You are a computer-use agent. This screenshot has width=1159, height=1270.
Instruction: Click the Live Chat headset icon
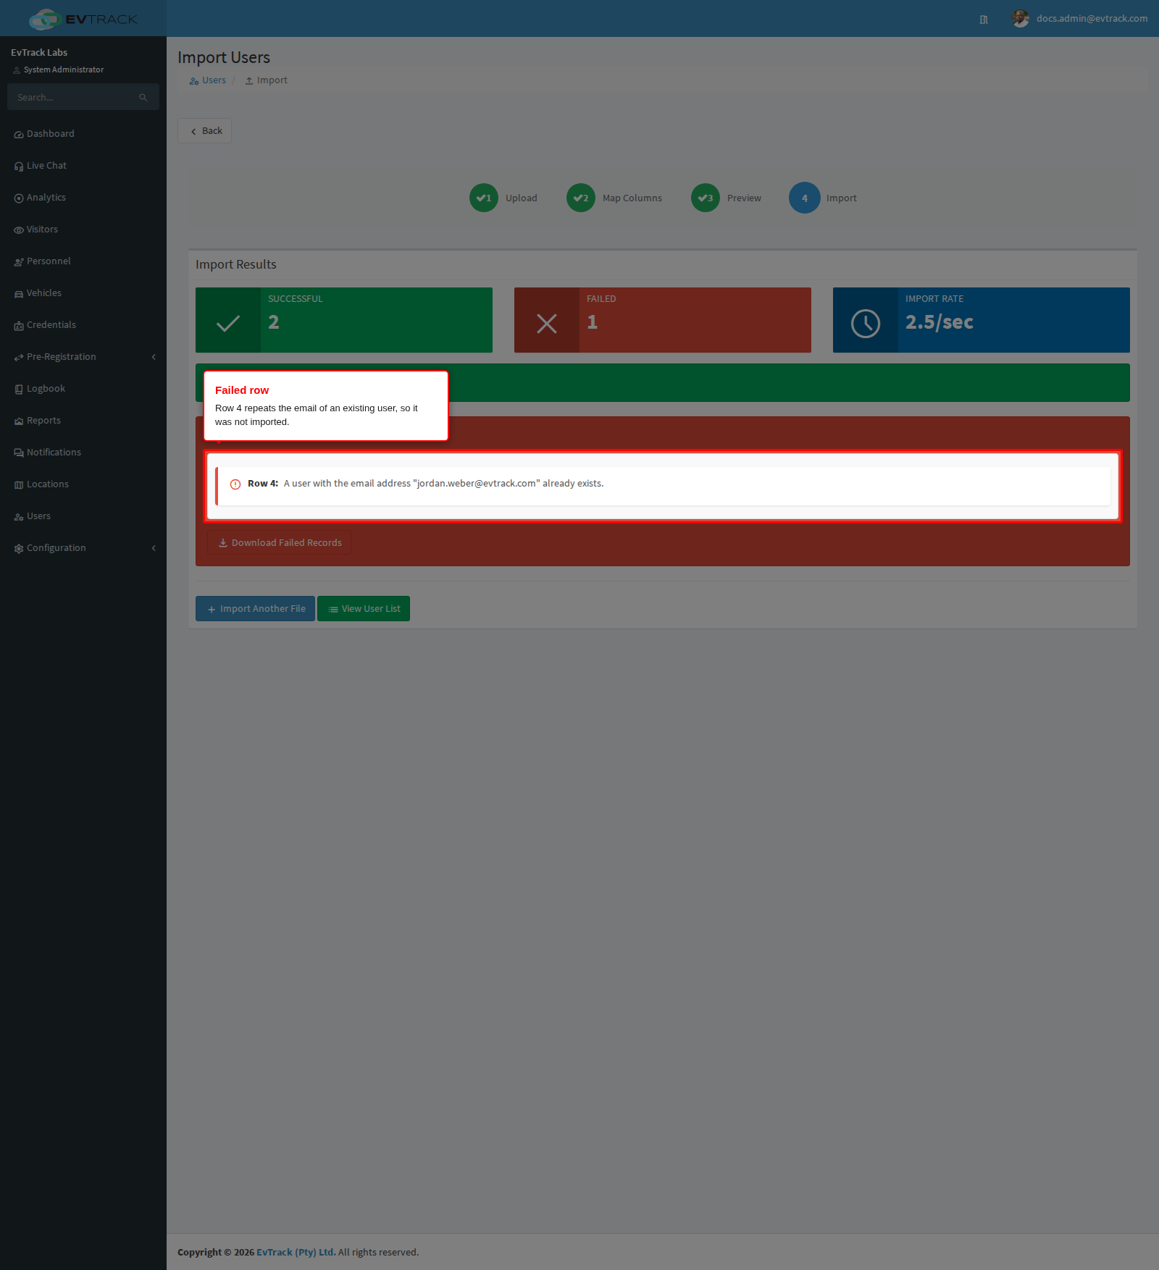[19, 167]
